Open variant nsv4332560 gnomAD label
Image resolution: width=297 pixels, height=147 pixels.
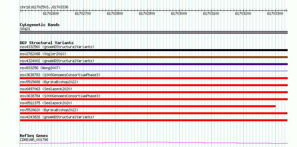[57, 47]
